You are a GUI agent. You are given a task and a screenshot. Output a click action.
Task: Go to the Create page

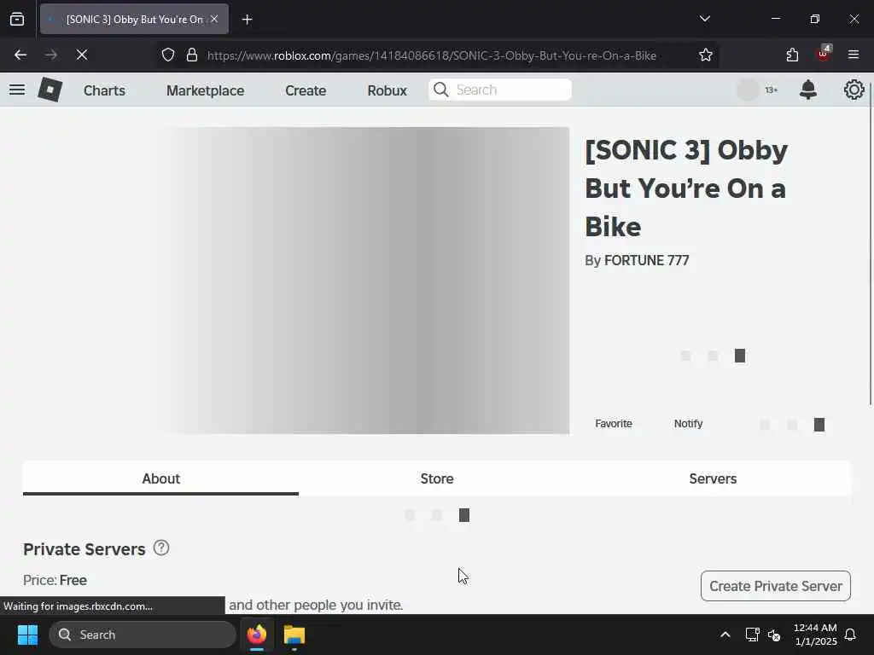click(306, 90)
